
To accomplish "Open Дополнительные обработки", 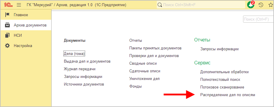I will tap(225, 72).
